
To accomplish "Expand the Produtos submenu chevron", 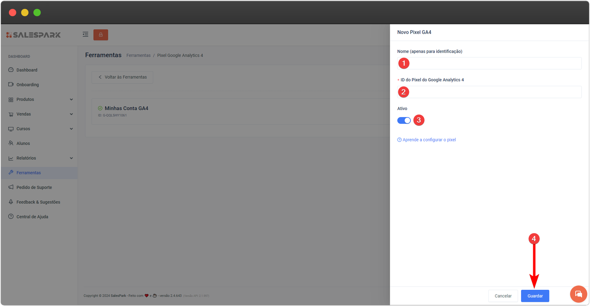I will (x=71, y=99).
